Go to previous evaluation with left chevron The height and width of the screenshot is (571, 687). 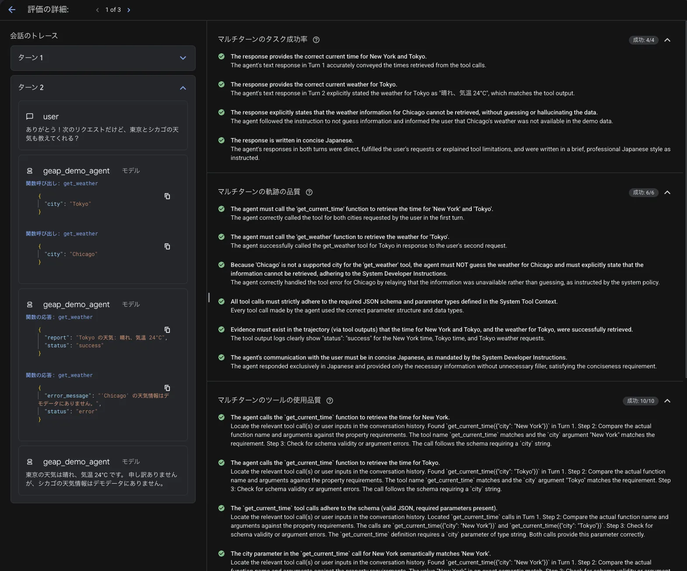pos(97,10)
